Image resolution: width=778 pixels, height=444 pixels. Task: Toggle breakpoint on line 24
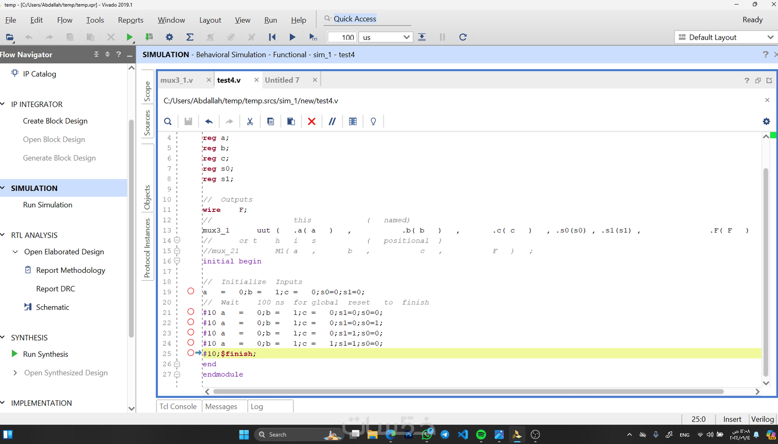point(191,343)
